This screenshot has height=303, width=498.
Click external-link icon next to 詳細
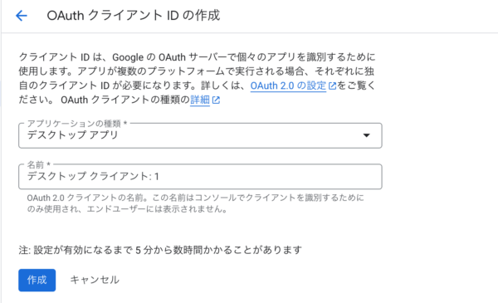(216, 100)
